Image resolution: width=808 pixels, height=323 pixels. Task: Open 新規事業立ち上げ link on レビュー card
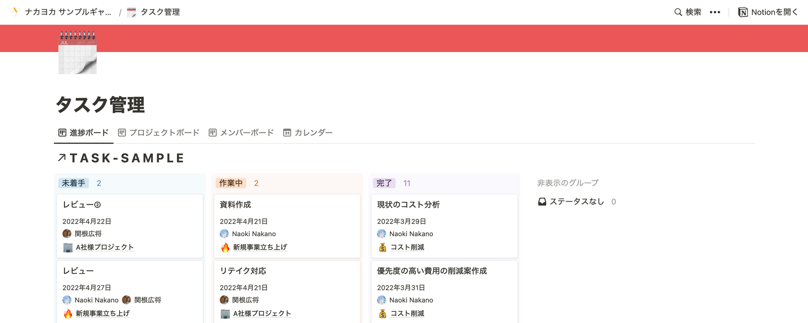coord(103,313)
